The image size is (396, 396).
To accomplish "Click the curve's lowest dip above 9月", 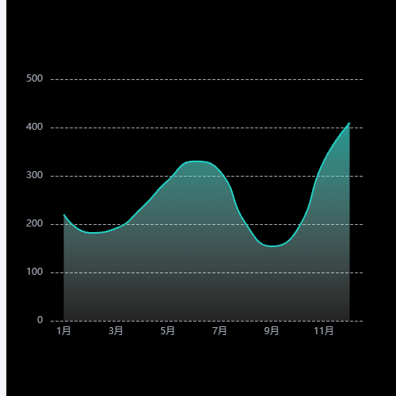I will [x=273, y=246].
